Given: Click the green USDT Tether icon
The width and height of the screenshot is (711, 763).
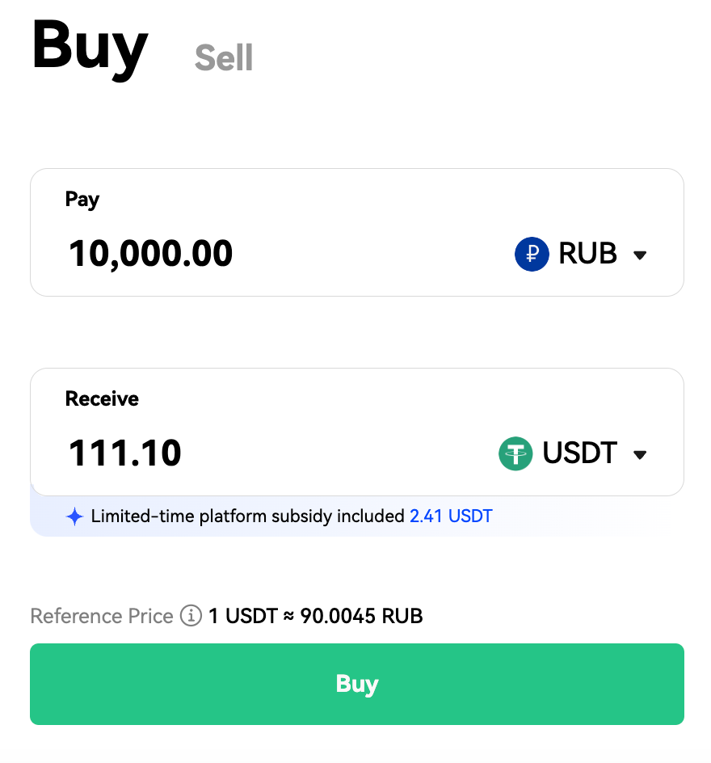Looking at the screenshot, I should pyautogui.click(x=515, y=453).
